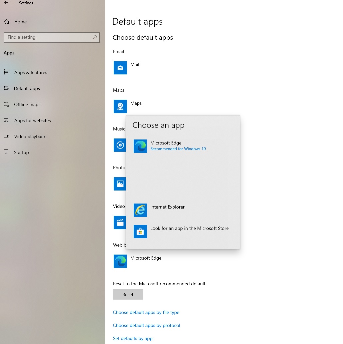This screenshot has height=344, width=343.
Task: Click the Maps app icon
Action: [120, 106]
